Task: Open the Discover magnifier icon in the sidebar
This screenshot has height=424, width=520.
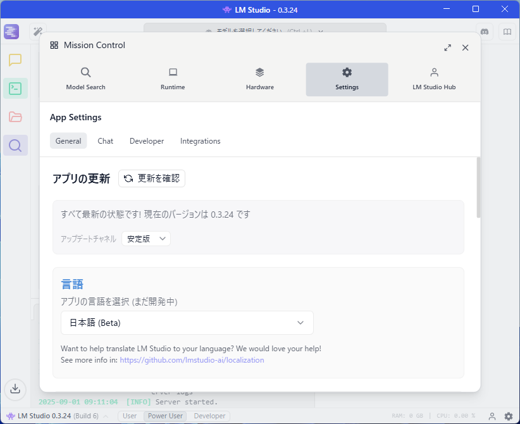Action: 15,146
